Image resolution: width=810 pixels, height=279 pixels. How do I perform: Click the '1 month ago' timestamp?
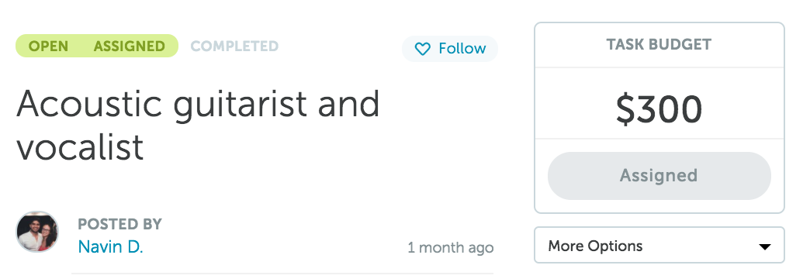[x=451, y=247]
